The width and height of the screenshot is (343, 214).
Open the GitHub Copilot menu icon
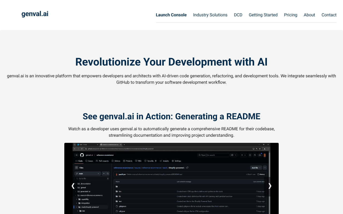tap(232, 155)
